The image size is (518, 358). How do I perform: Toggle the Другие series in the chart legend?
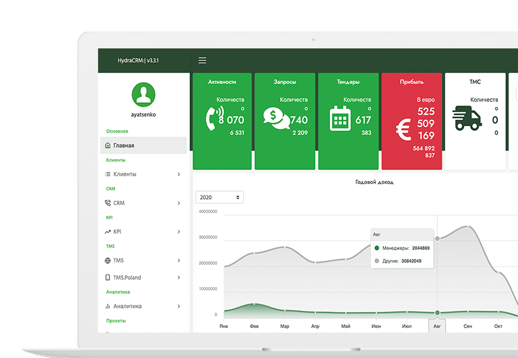[376, 261]
